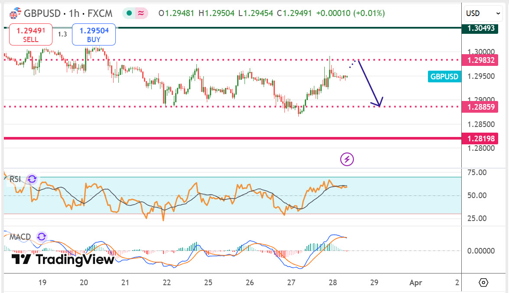This screenshot has width=509, height=293.
Task: Select the RSI indicator label
Action: coord(15,179)
